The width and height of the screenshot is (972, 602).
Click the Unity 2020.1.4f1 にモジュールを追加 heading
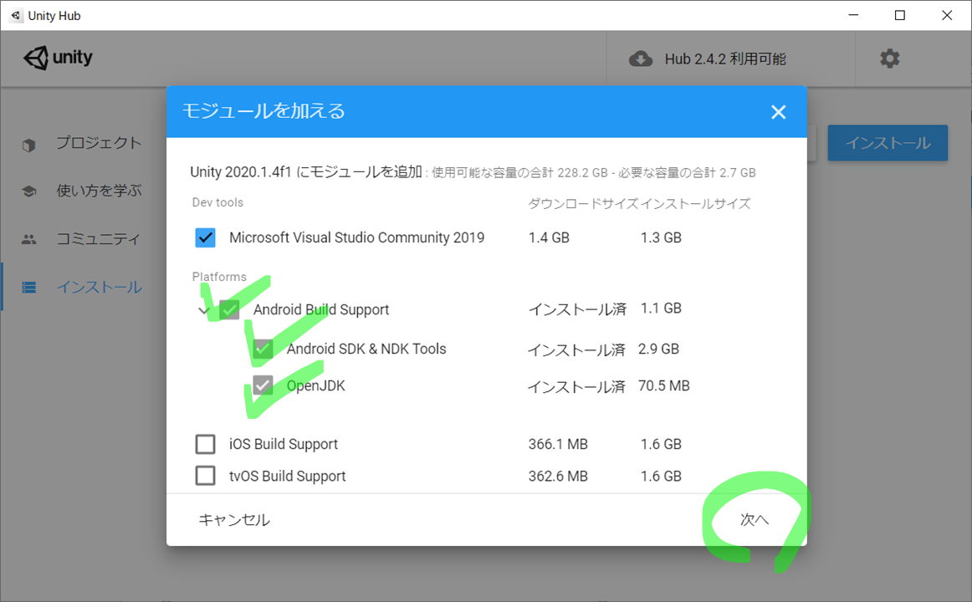click(x=306, y=171)
